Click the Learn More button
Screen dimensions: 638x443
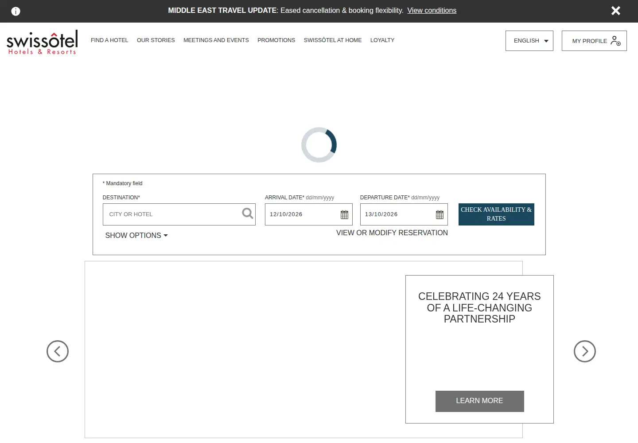pos(480,401)
